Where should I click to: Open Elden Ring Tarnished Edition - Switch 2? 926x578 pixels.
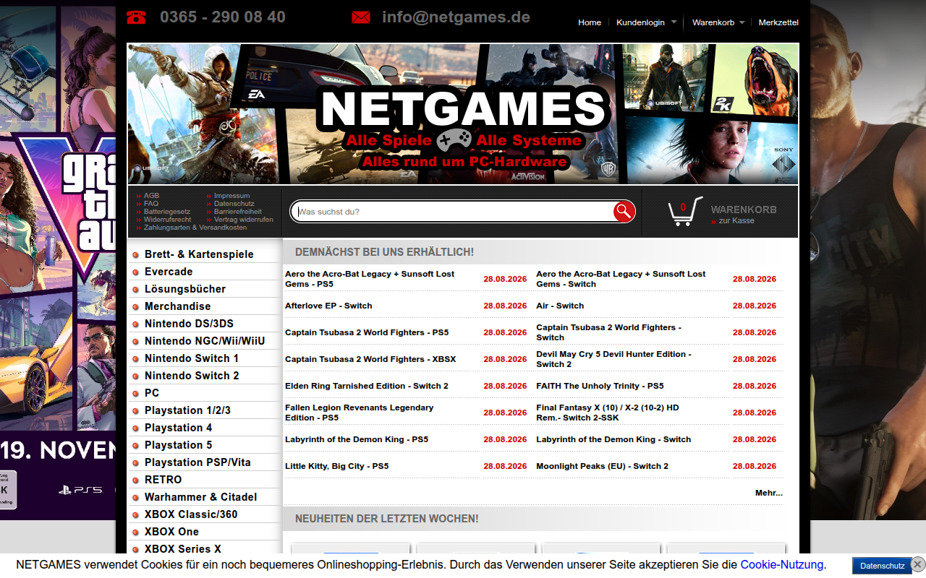[x=367, y=386]
